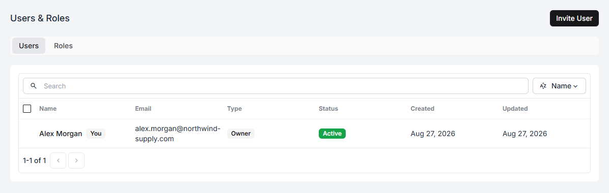Open the Name sort dropdown

click(x=559, y=86)
